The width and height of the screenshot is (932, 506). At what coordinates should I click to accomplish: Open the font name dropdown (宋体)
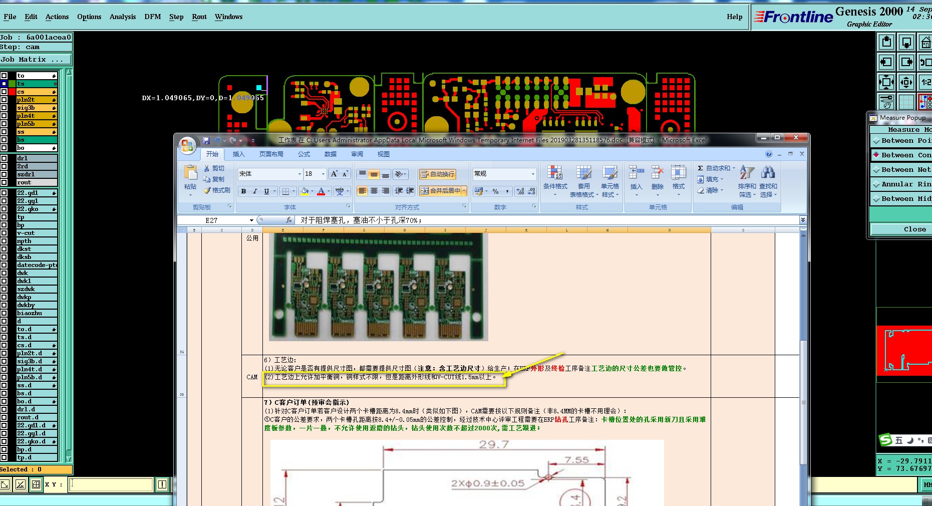point(299,174)
